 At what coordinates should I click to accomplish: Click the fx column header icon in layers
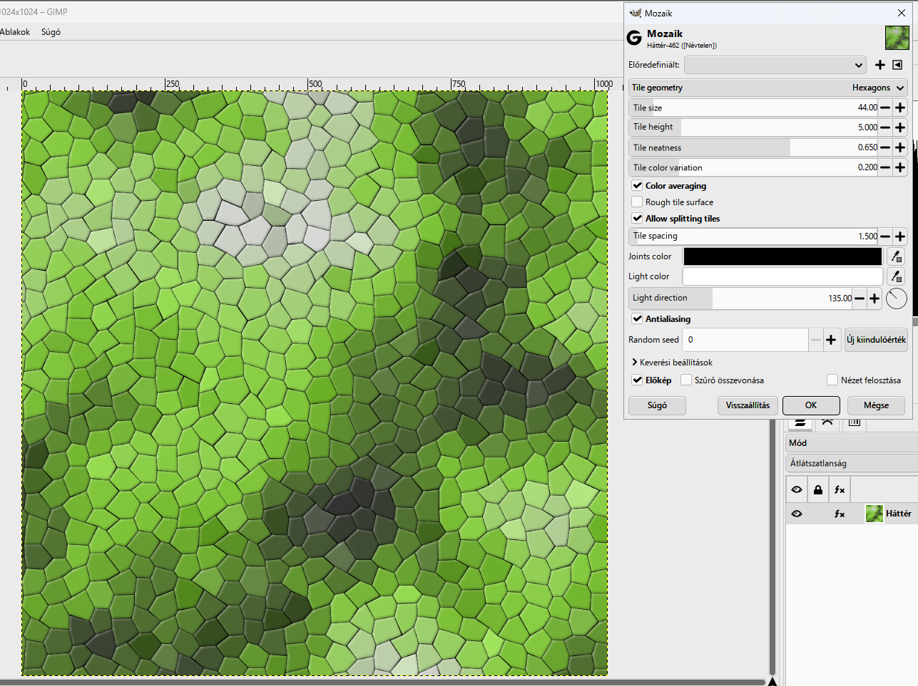coord(840,489)
